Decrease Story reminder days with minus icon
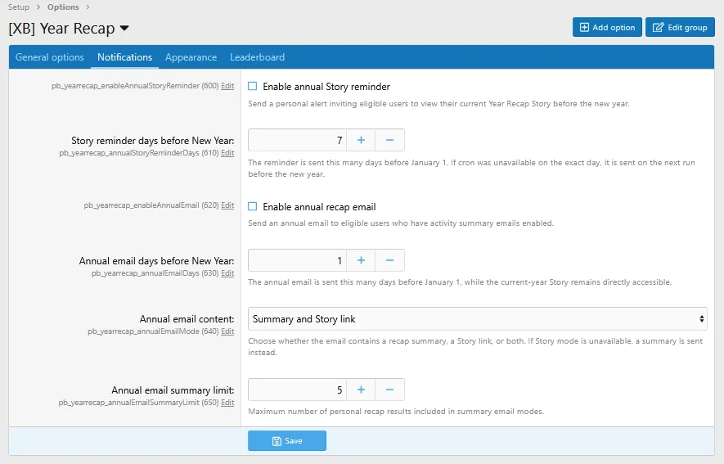This screenshot has width=724, height=464. 389,140
